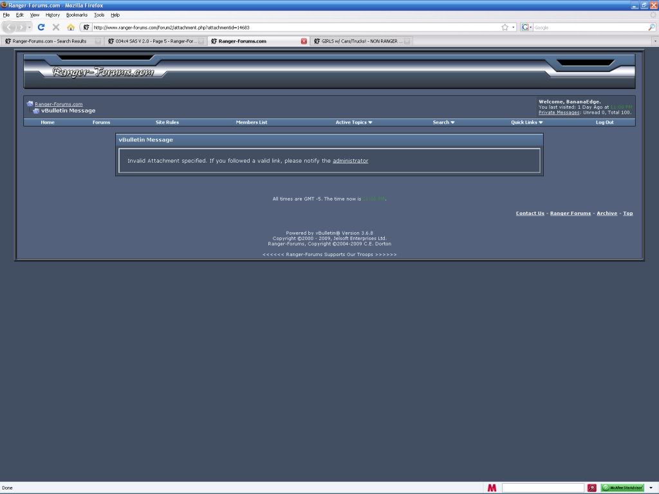Click the browser Back arrow button

point(9,27)
